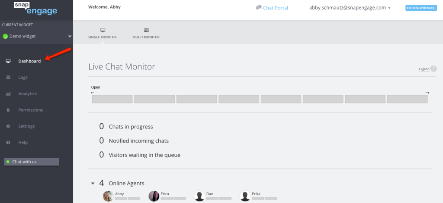Open Logs via its list icon
Screen dimensions: 443x203
pyautogui.click(x=8, y=78)
